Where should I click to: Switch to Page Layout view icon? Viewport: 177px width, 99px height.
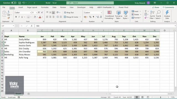click(142, 97)
